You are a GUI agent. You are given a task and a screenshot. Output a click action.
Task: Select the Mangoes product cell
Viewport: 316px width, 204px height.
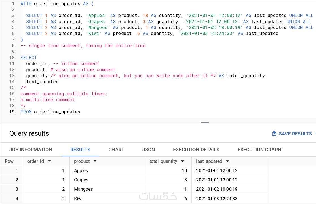tap(107, 189)
